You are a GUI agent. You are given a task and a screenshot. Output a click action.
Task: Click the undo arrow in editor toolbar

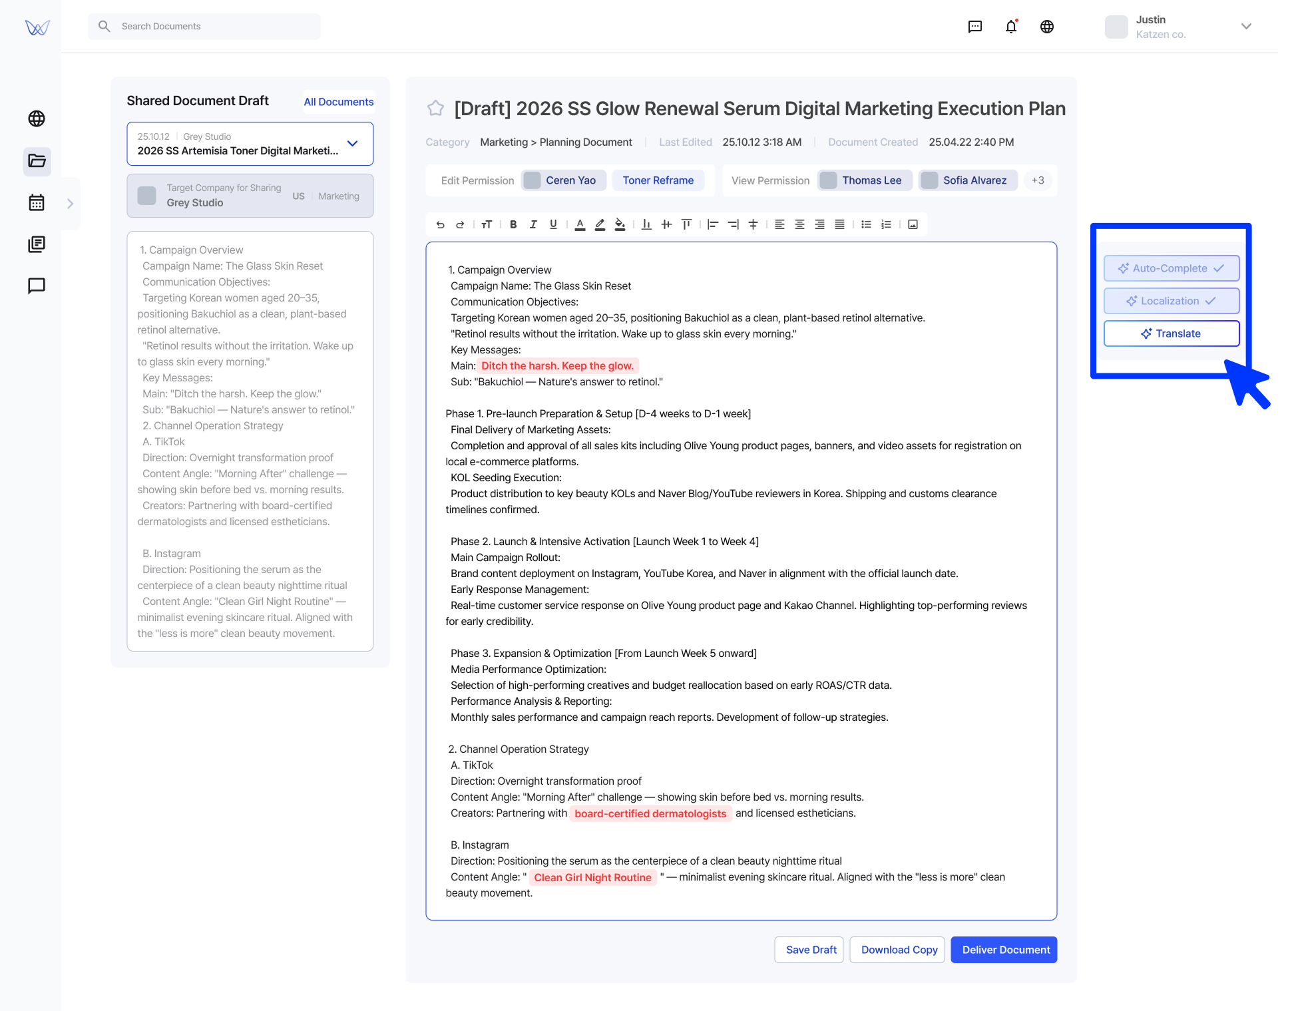[440, 224]
